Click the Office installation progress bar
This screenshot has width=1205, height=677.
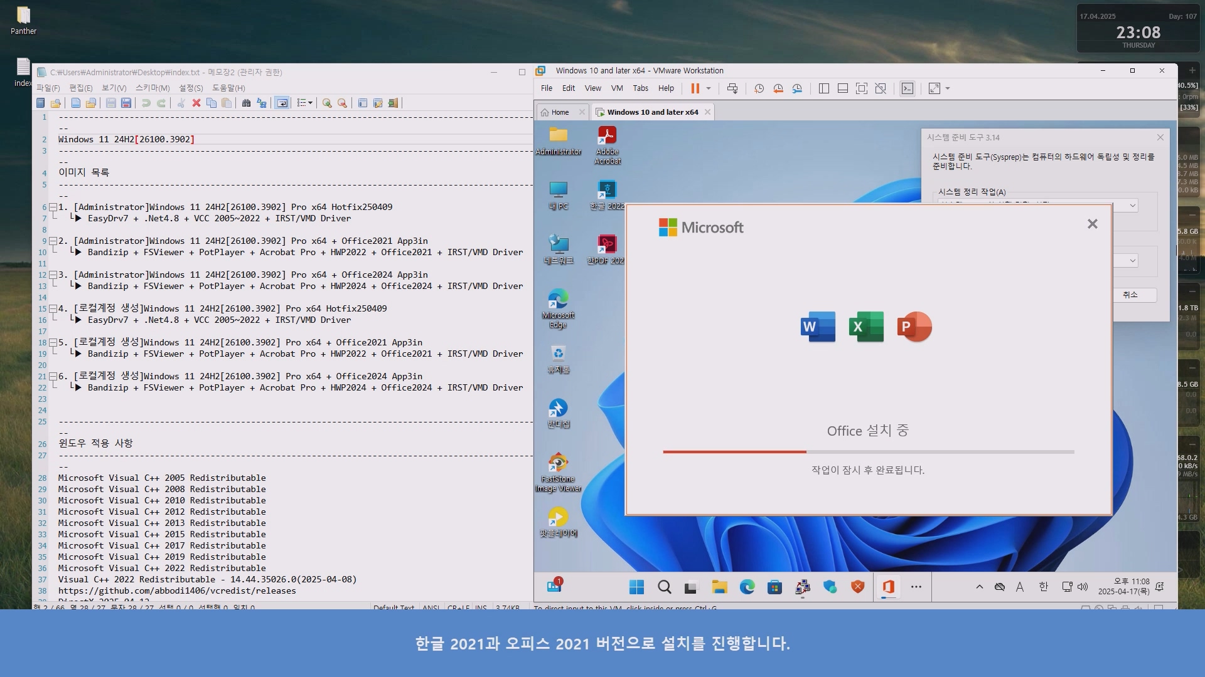tap(868, 451)
